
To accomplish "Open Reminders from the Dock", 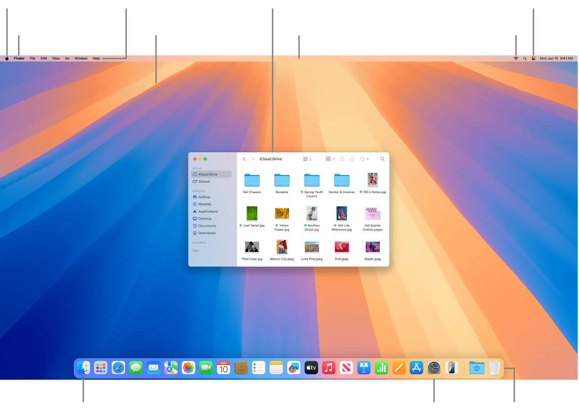I will point(259,368).
